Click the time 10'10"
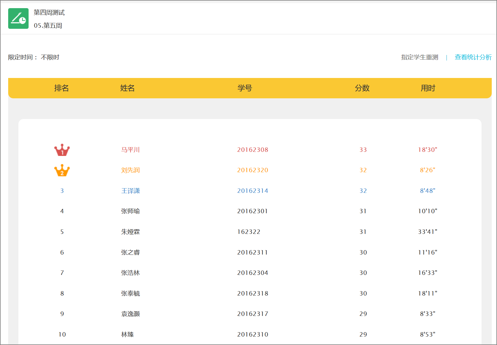Image resolution: width=497 pixels, height=345 pixels. coord(428,211)
